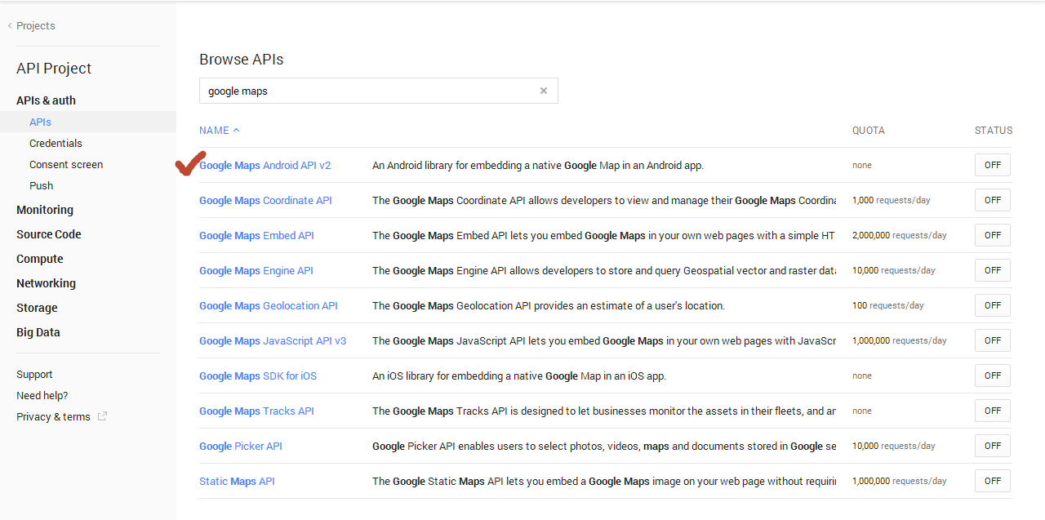Go back using the Projects chevron
This screenshot has width=1045, height=520.
point(10,26)
